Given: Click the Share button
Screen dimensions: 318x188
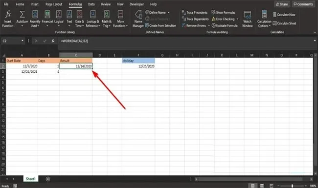Looking at the screenshot, I should (282, 4).
